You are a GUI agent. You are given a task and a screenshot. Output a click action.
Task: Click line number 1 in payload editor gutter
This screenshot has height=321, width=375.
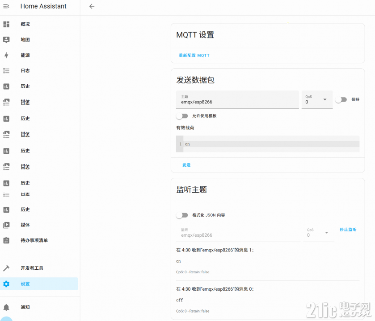pyautogui.click(x=180, y=144)
